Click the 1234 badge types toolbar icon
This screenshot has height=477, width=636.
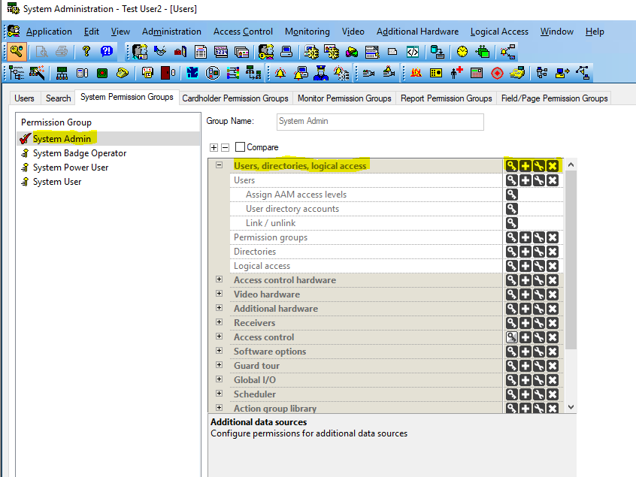click(221, 52)
